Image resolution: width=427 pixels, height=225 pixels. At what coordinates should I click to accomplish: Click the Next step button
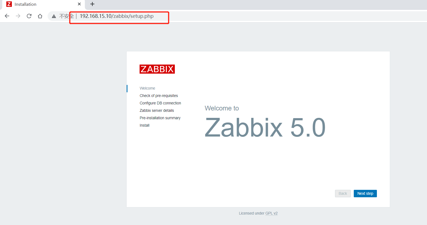click(365, 193)
